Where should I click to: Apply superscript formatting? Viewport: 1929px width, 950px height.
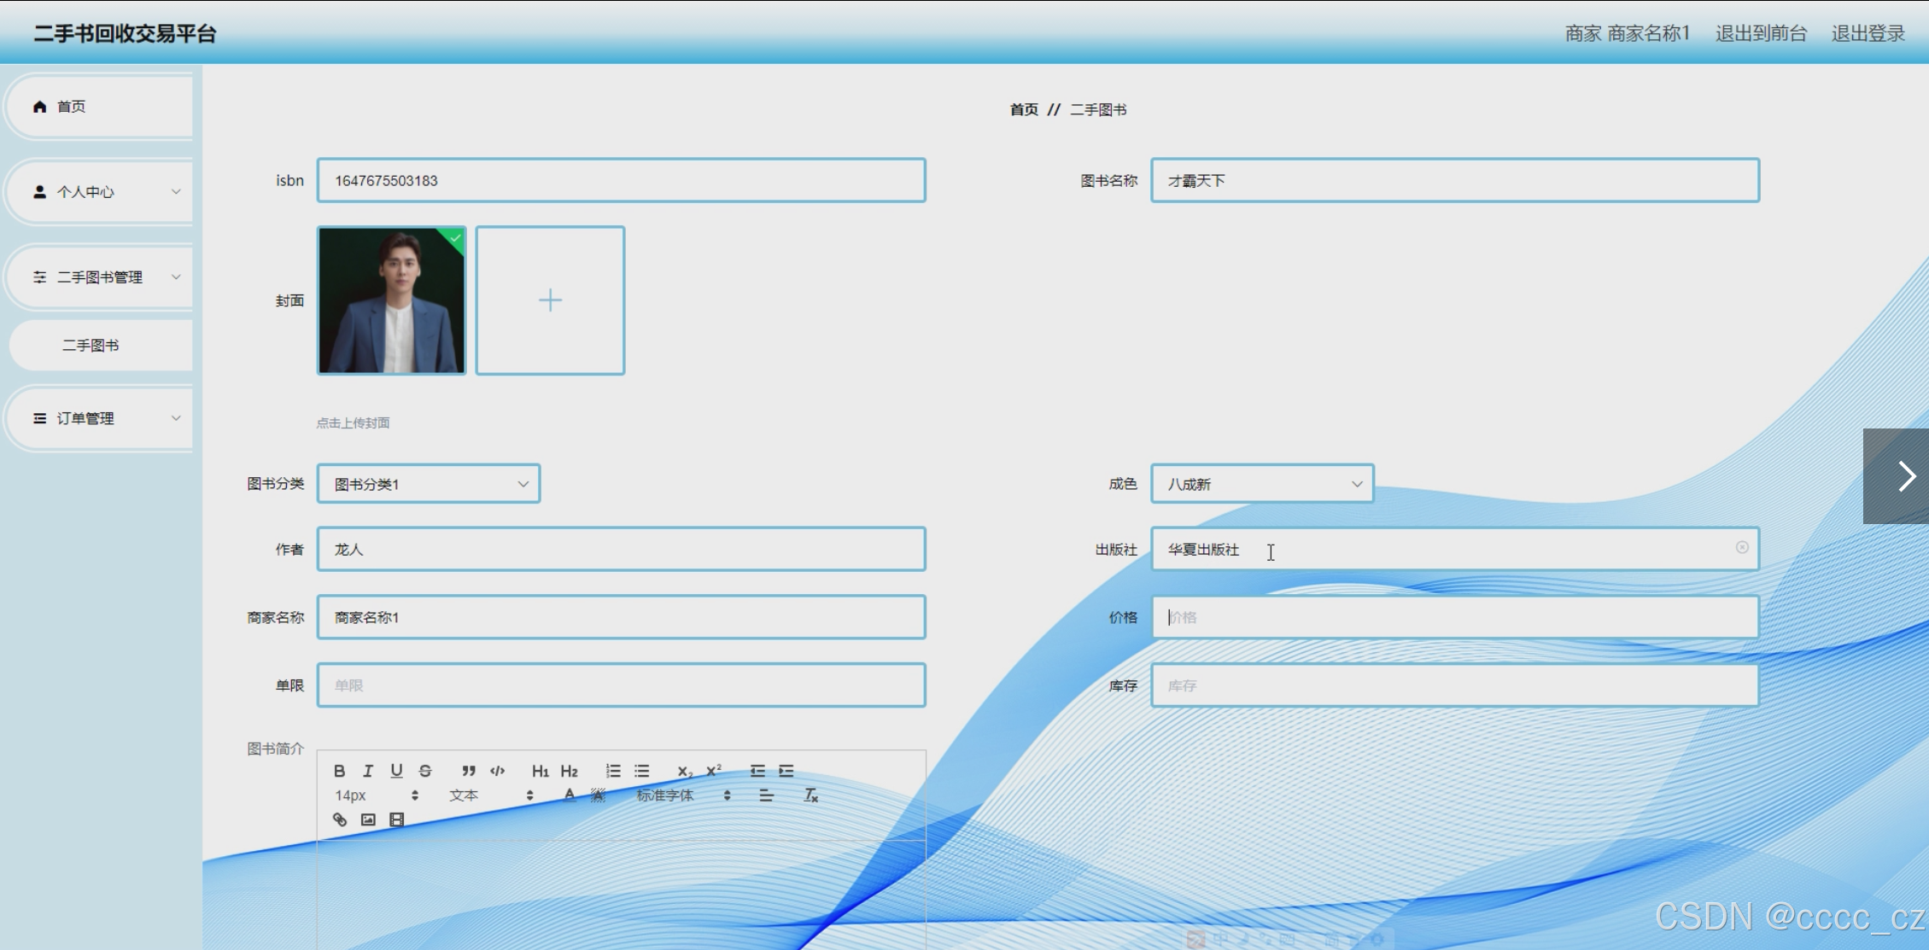click(x=714, y=771)
